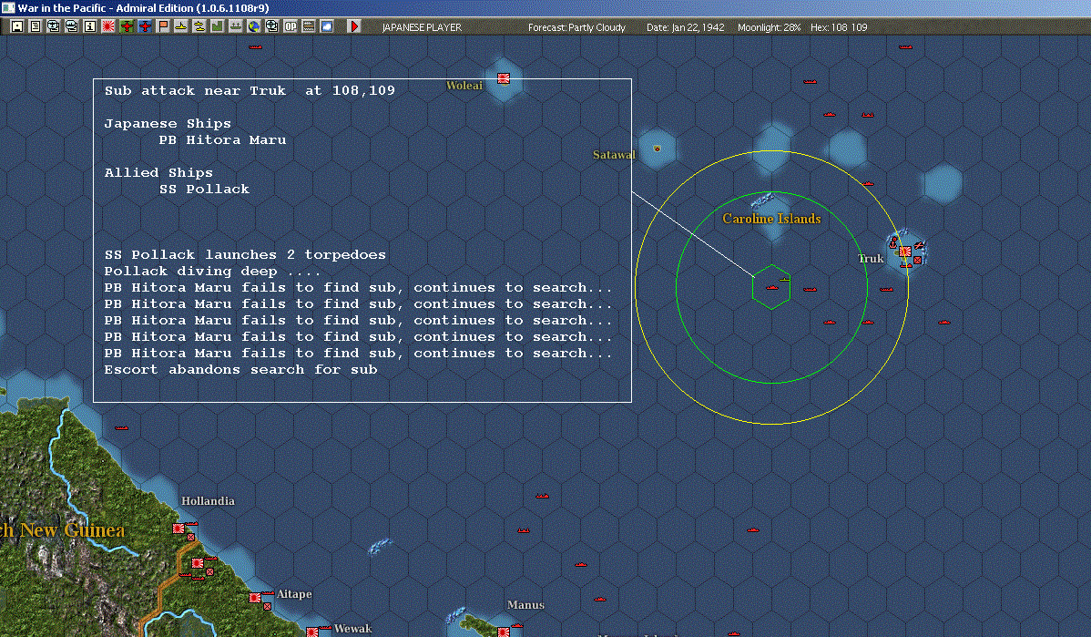Click the 'Caroline Islands' map label
This screenshot has height=637, width=1091.
(771, 219)
